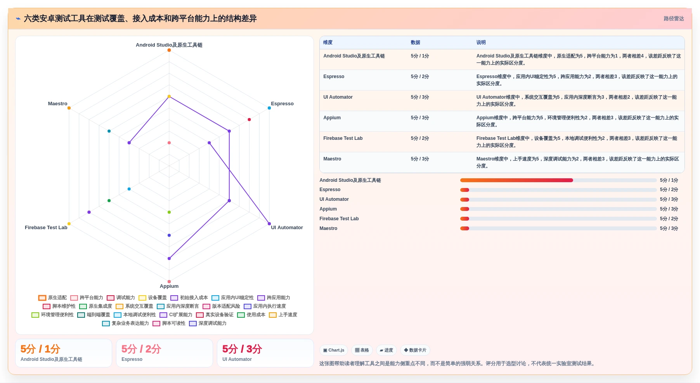Select the 表格 chip with grid icon
Screen dimensions: 700x383
[x=362, y=350]
